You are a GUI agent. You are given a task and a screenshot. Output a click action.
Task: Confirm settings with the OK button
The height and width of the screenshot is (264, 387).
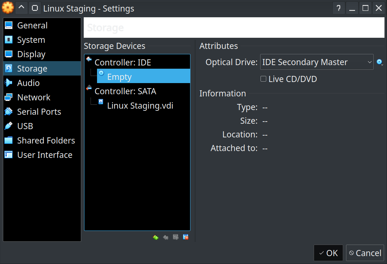[x=328, y=253]
